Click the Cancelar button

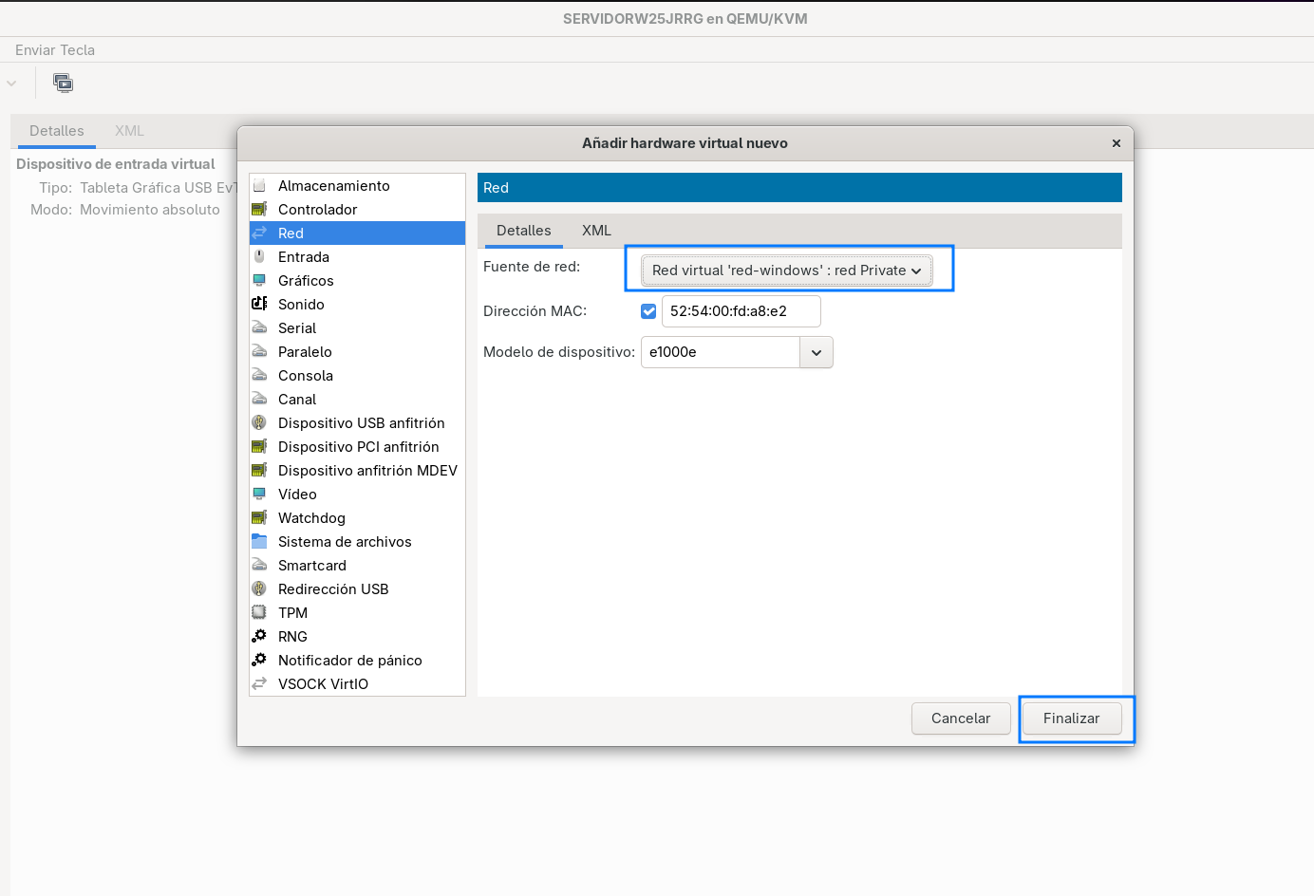pos(961,719)
